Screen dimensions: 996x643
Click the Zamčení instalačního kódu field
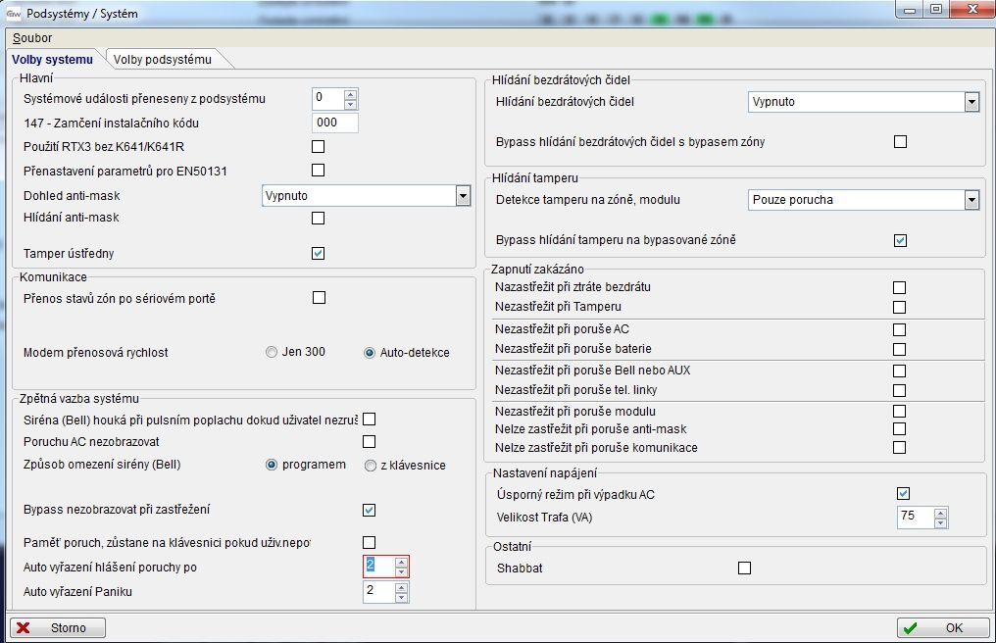tap(334, 123)
